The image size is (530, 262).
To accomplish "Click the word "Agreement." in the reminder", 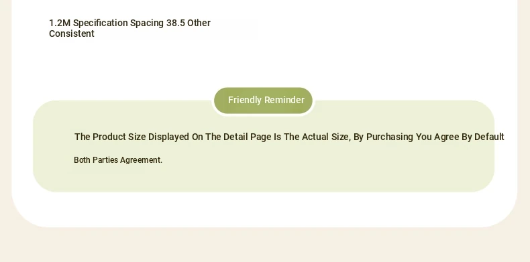I will tap(142, 160).
